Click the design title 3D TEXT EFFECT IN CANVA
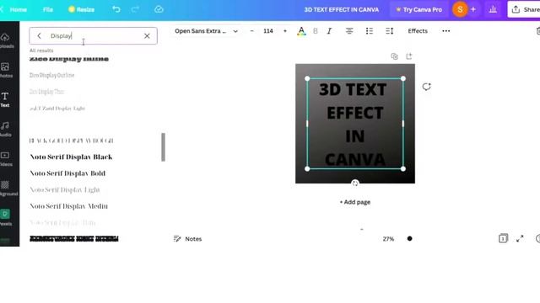Image resolution: width=540 pixels, height=303 pixels. [x=341, y=9]
